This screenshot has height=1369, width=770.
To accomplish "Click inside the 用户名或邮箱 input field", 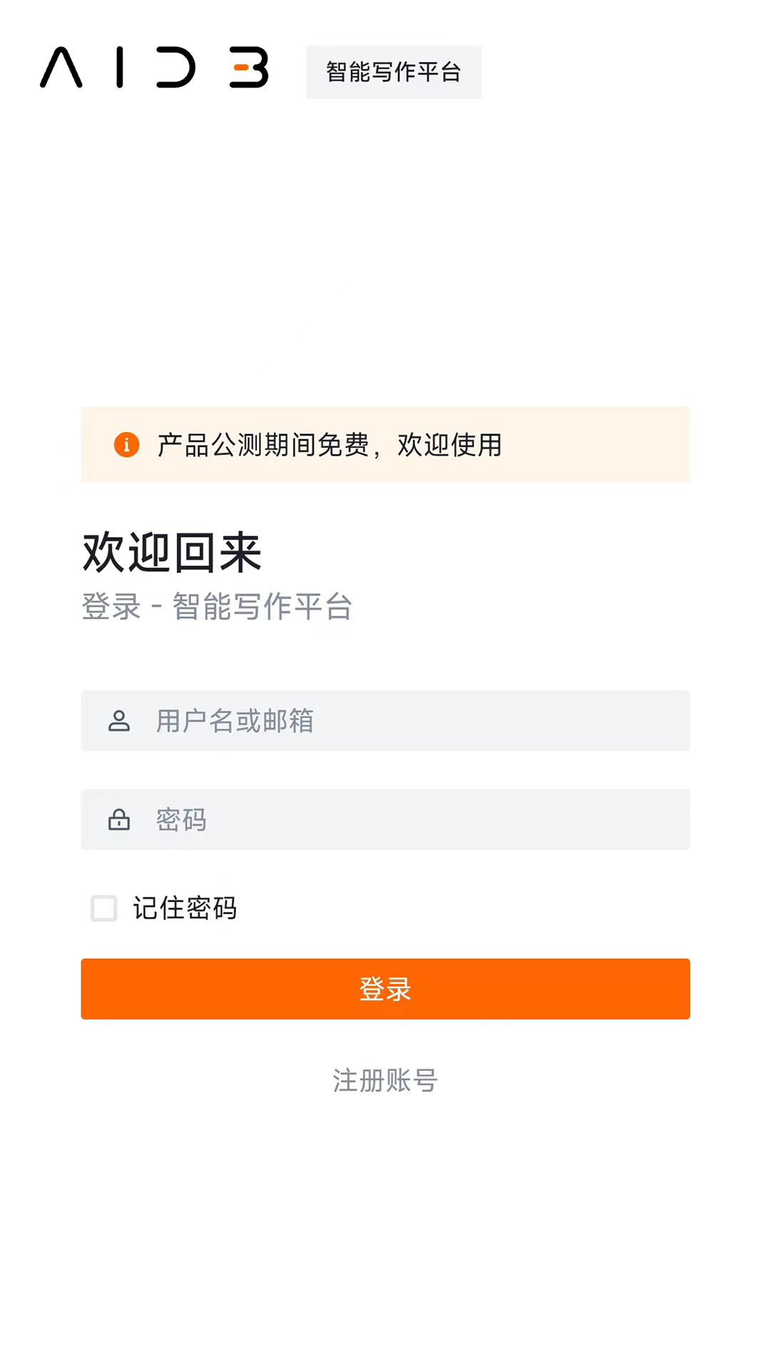I will point(385,721).
